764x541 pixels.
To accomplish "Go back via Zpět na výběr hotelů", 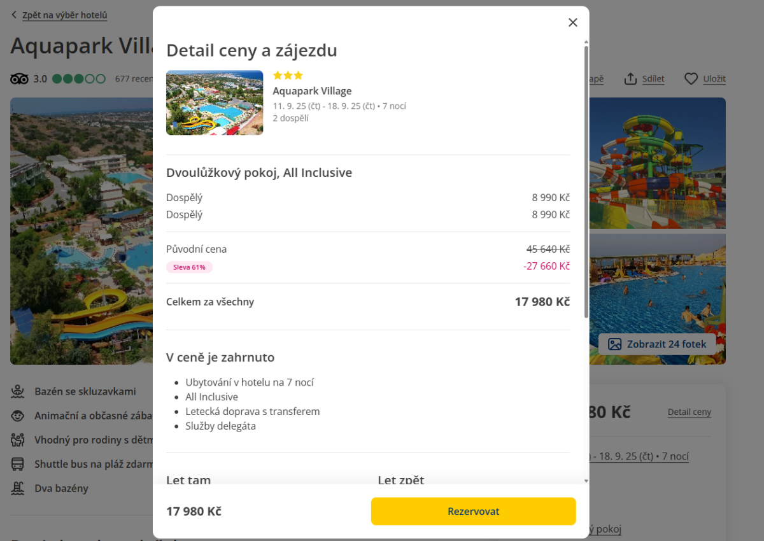I will point(64,15).
